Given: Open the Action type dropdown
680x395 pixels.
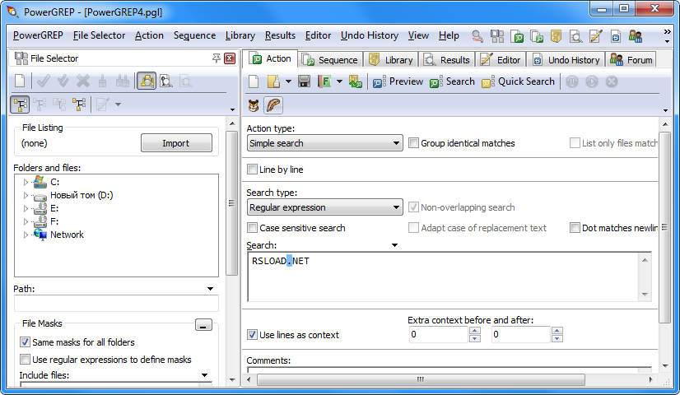Looking at the screenshot, I should coord(324,143).
